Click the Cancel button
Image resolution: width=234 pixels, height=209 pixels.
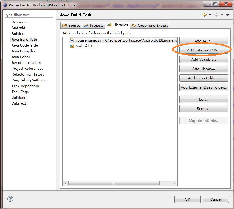click(216, 199)
